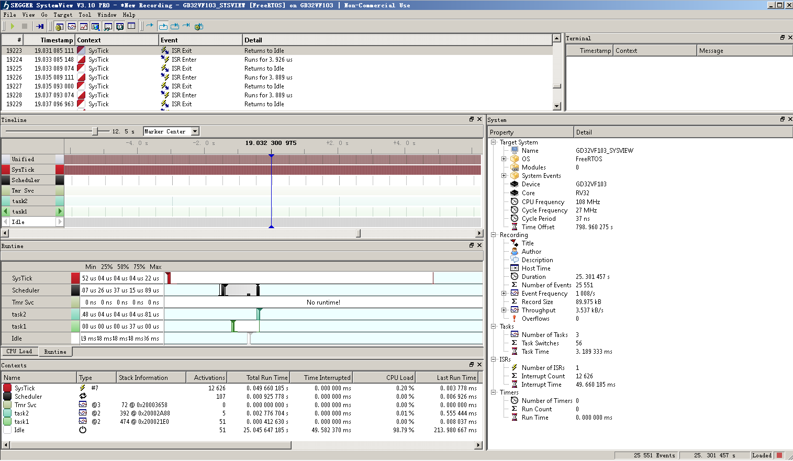
Task: Click the Total Run Time column header
Action: coord(258,377)
